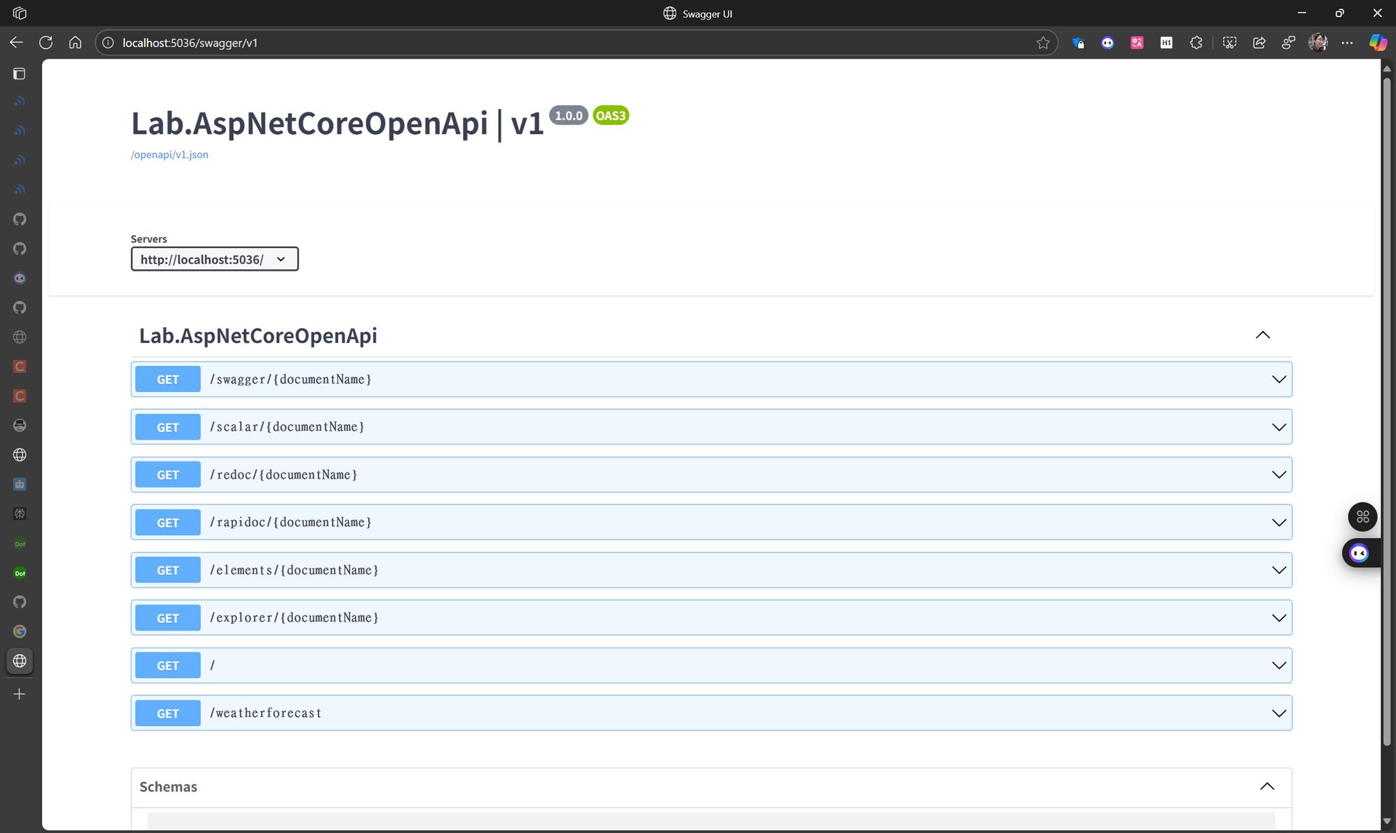The height and width of the screenshot is (833, 1396).
Task: Open the browser profile avatar picture
Action: pos(1318,42)
